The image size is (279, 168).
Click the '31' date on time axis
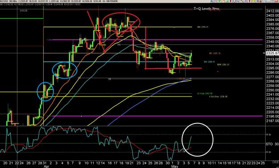(45, 163)
